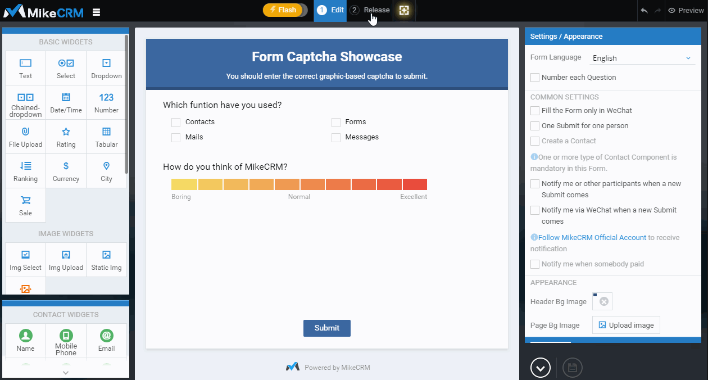Viewport: 708px width, 380px height.
Task: Open the Form Language dropdown
Action: pos(642,58)
